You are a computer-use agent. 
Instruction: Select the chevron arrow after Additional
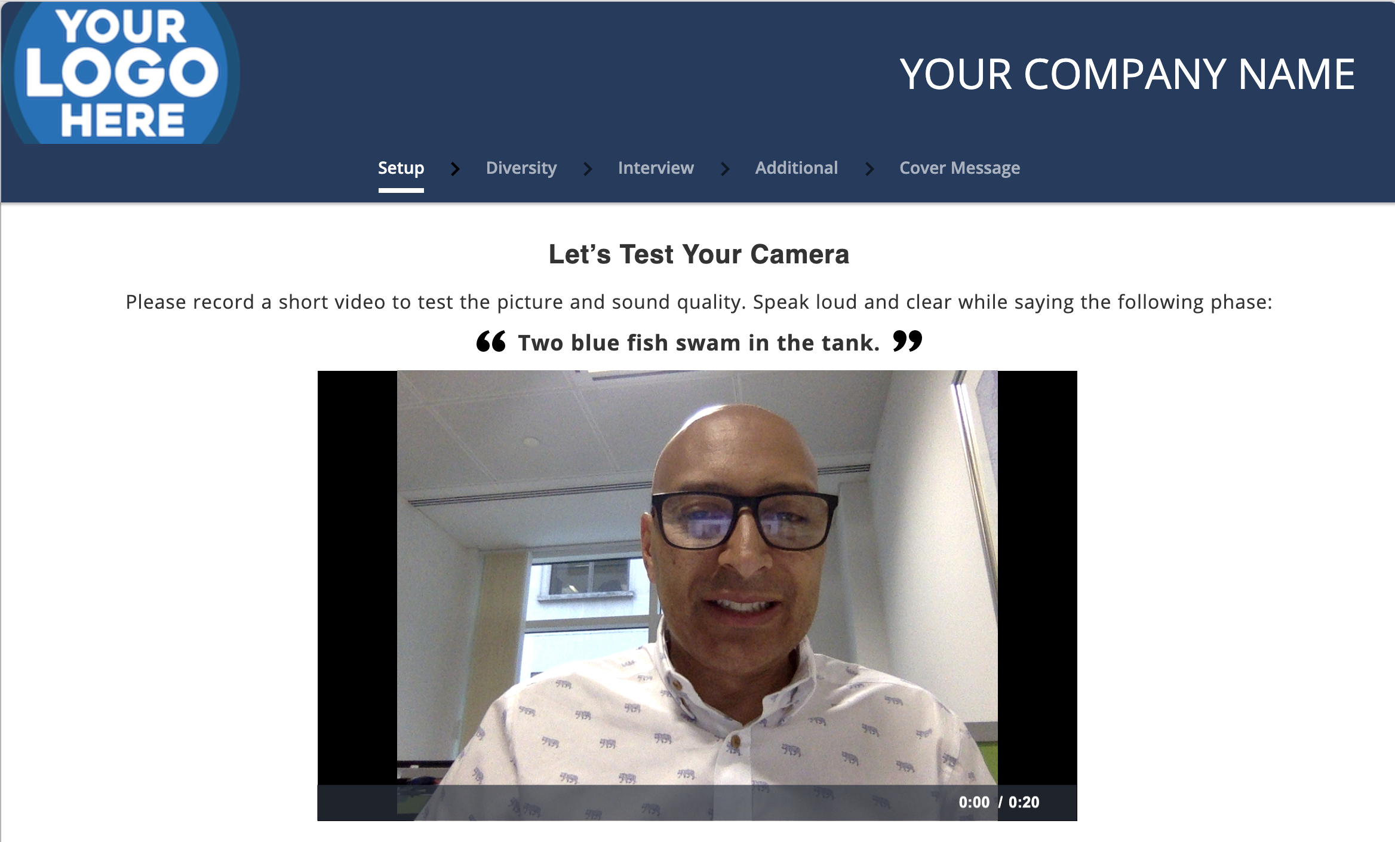pyautogui.click(x=869, y=169)
